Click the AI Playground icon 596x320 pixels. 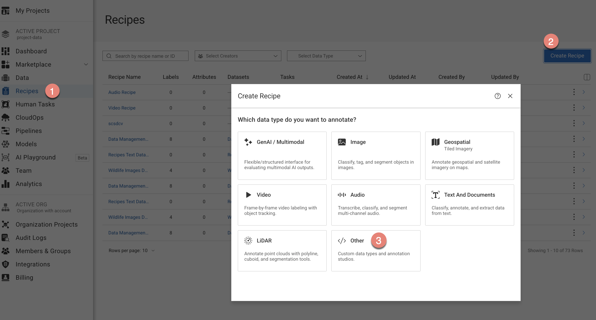tap(5, 157)
